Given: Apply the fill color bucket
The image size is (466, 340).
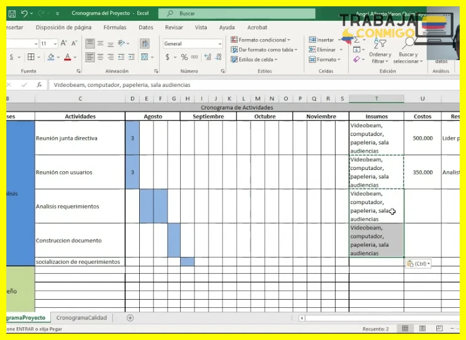Looking at the screenshot, I should pyautogui.click(x=51, y=57).
